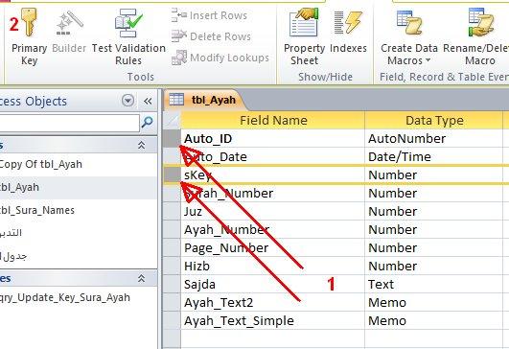This screenshot has width=509, height=349.
Task: Run Test Validation Rules
Action: coord(128,37)
